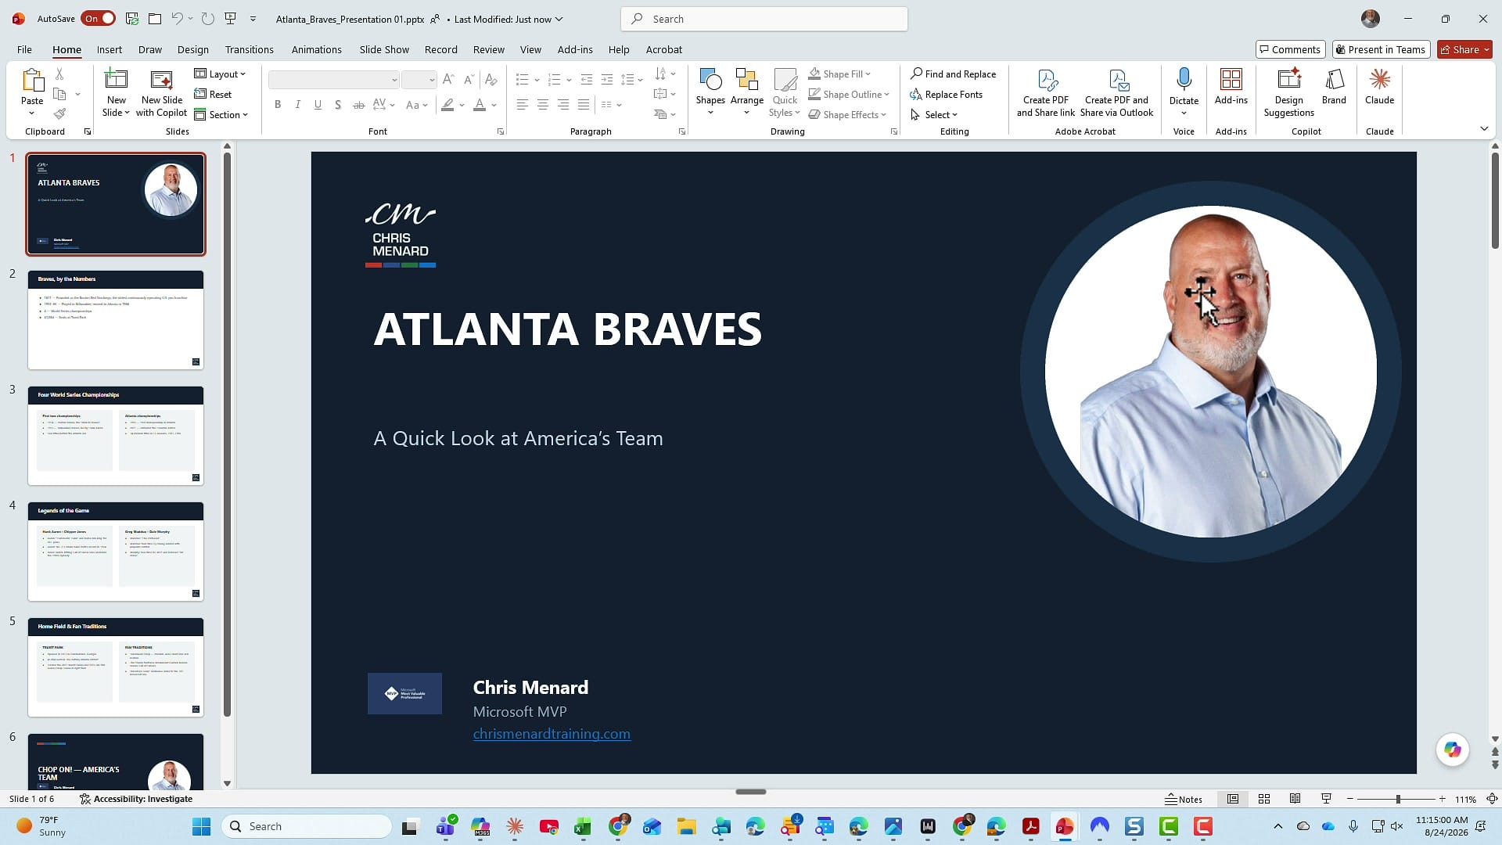1502x845 pixels.
Task: Start slide show from status bar icon
Action: point(1326,799)
